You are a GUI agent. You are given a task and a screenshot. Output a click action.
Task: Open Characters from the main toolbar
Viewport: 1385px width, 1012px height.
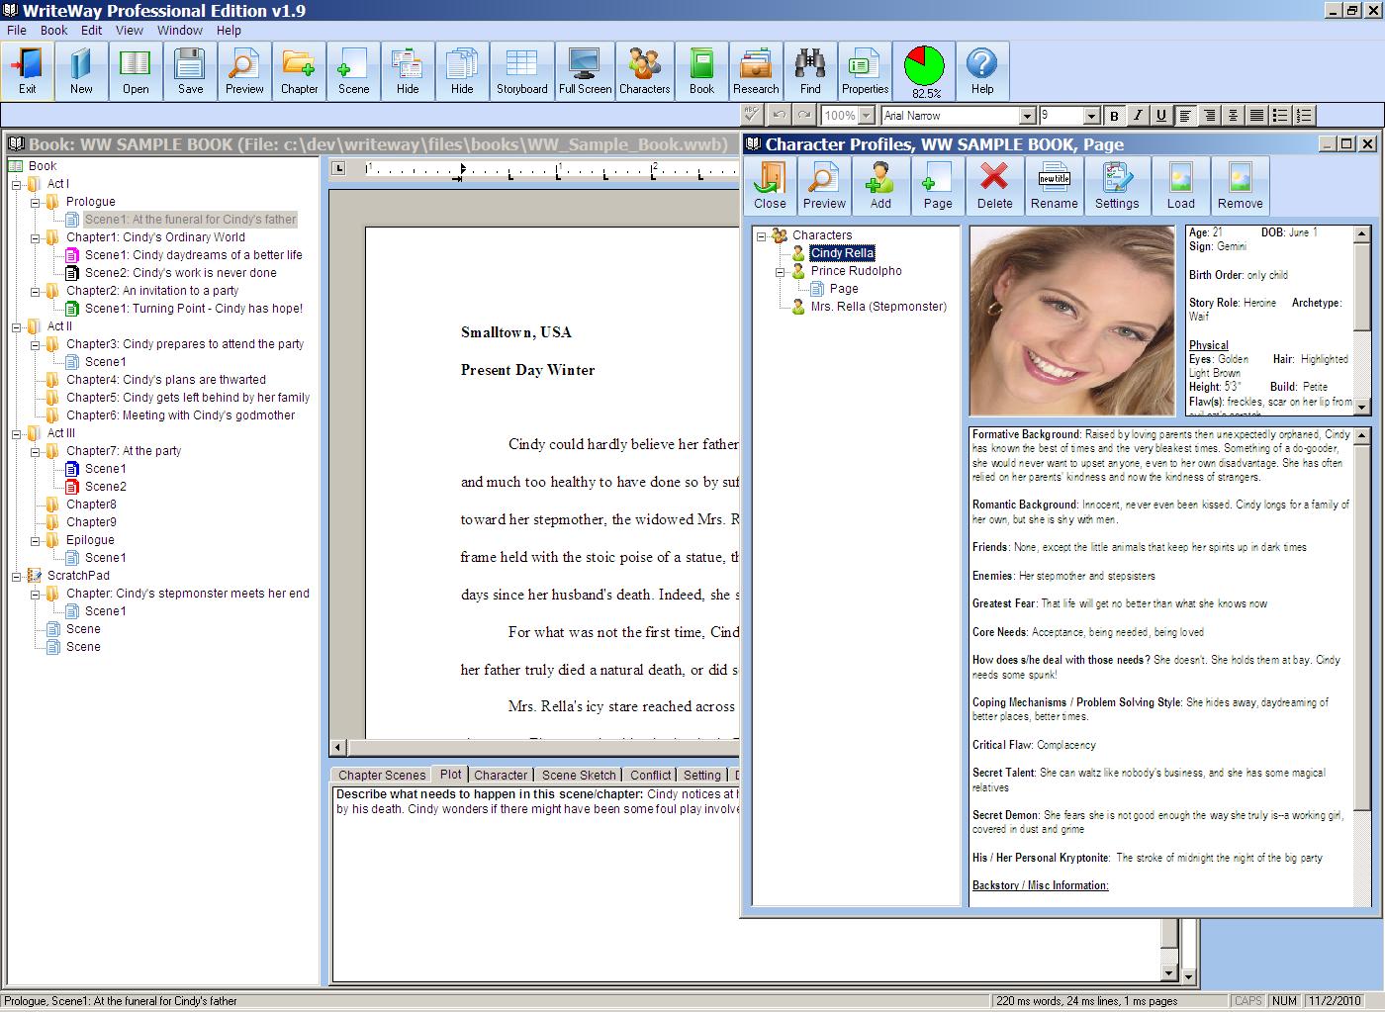[x=644, y=71]
